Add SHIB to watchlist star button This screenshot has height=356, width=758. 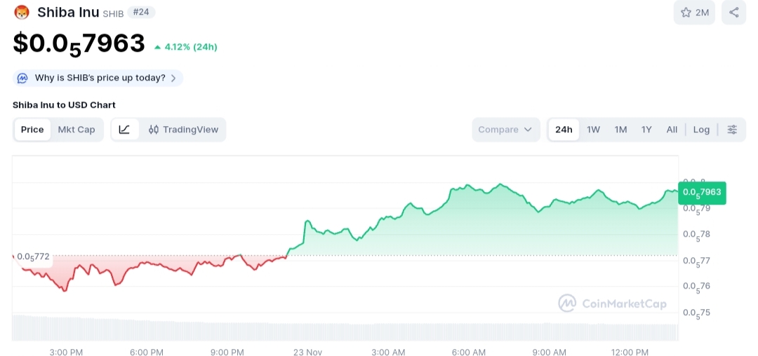[x=694, y=13]
